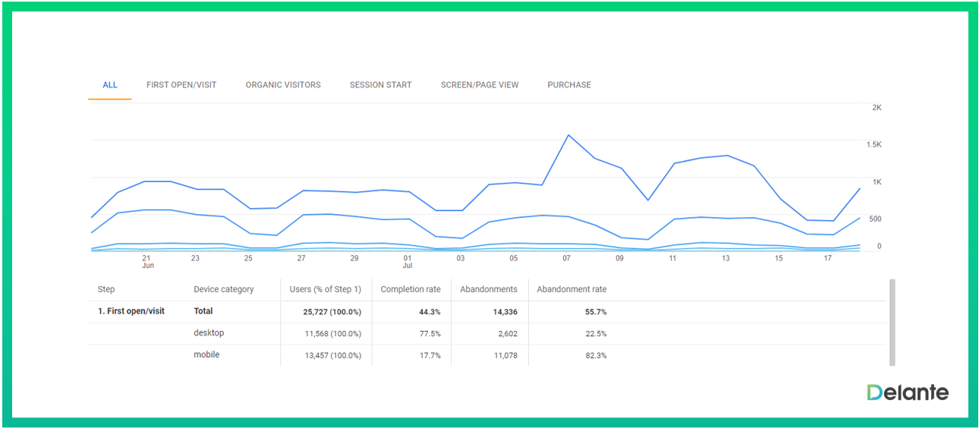This screenshot has width=979, height=428.
Task: Click the 1. First open/visit step
Action: (x=131, y=311)
